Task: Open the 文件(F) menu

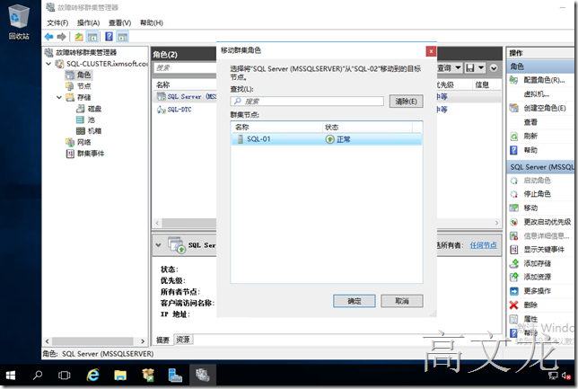Action: coord(57,22)
